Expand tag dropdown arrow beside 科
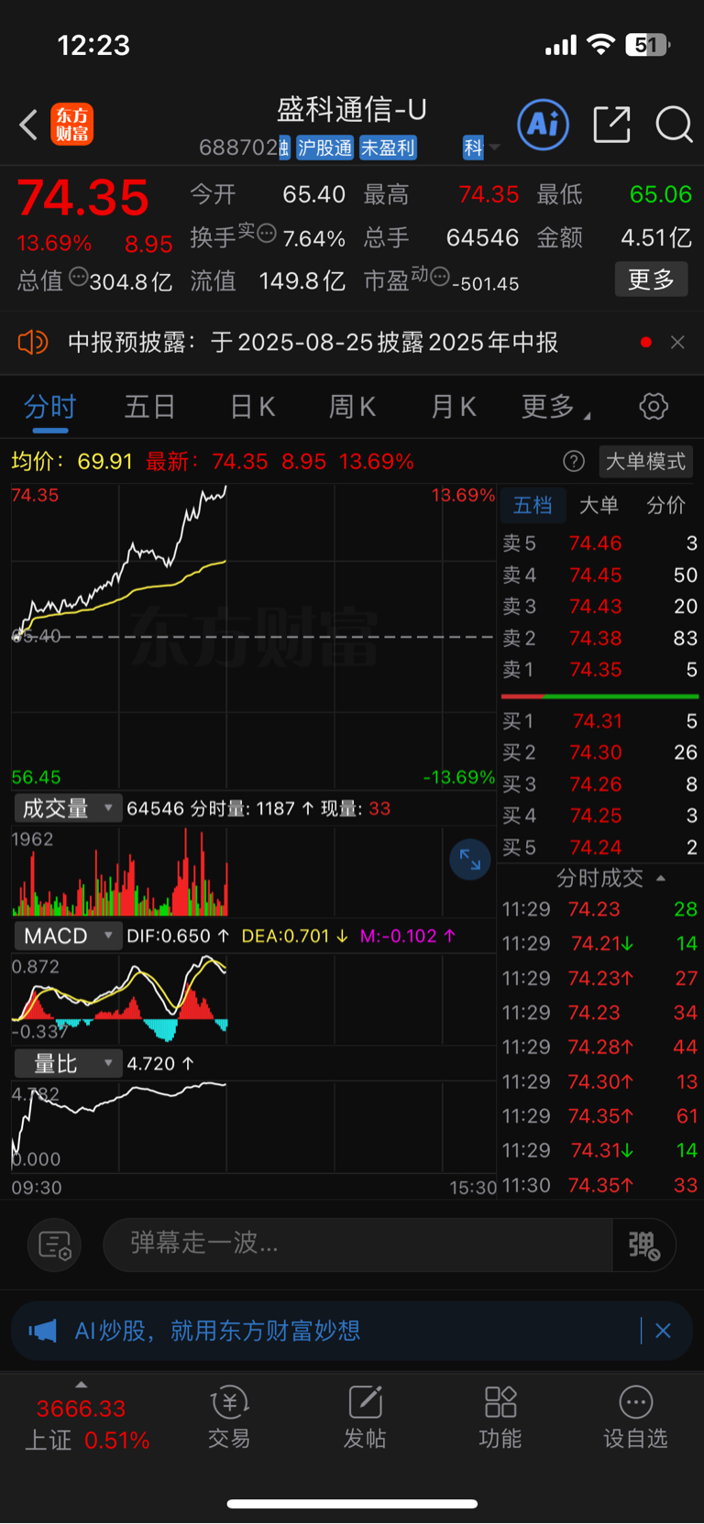704x1524 pixels. 495,148
